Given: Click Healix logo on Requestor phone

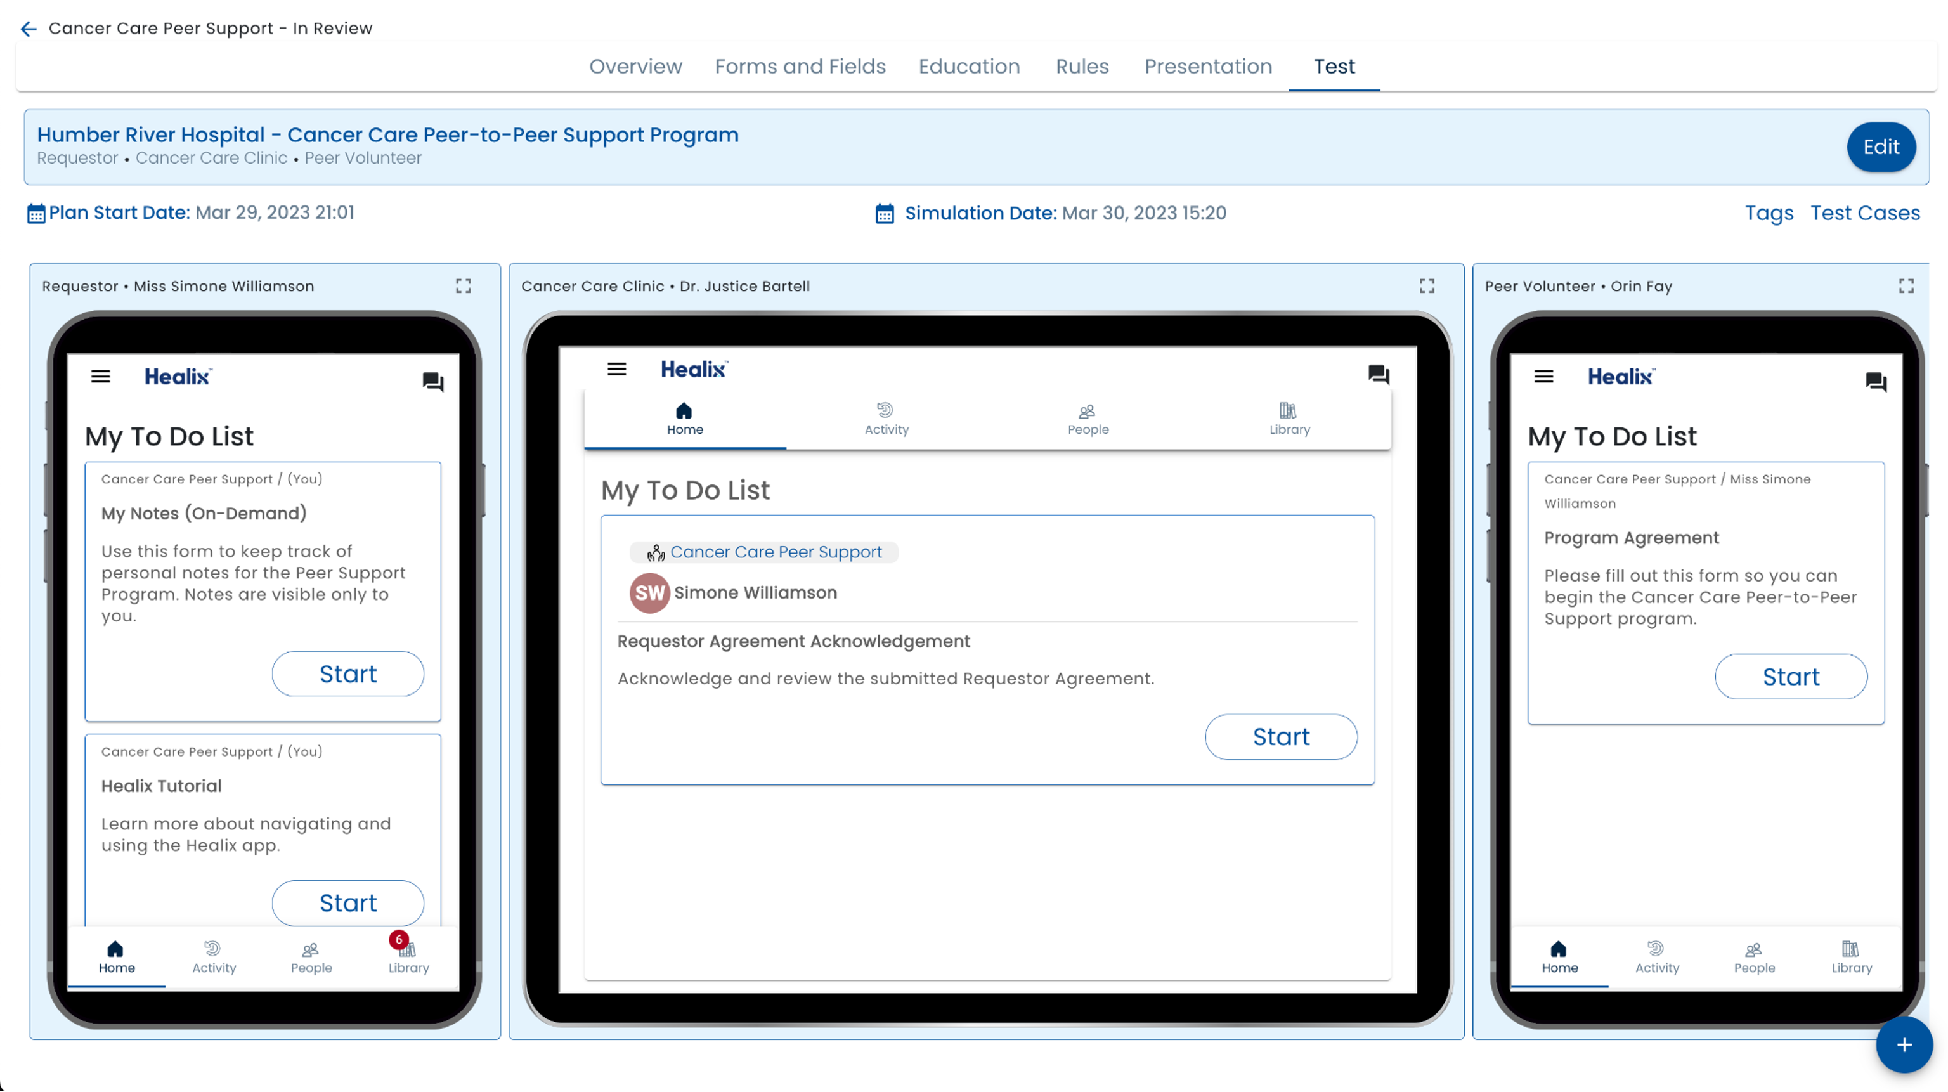Looking at the screenshot, I should click(x=178, y=377).
